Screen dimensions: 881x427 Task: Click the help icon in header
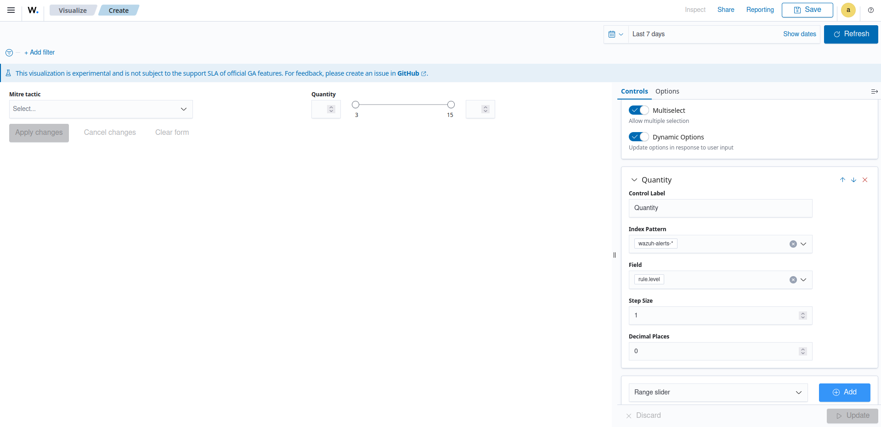(870, 10)
